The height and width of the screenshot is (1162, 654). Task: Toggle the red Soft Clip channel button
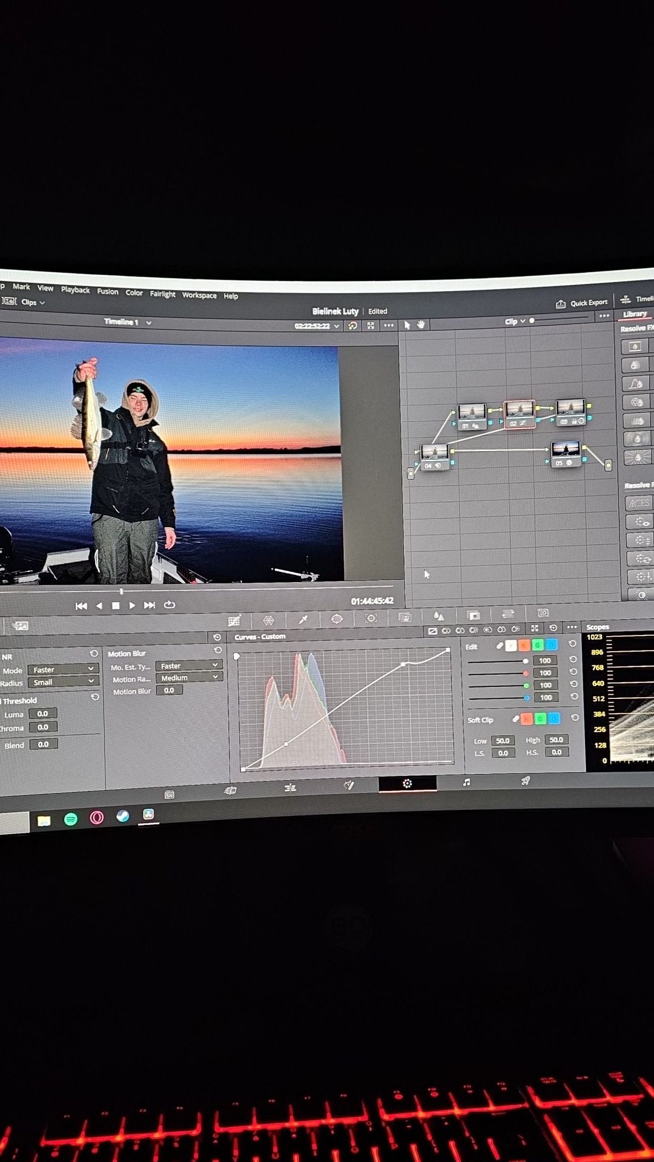(526, 718)
